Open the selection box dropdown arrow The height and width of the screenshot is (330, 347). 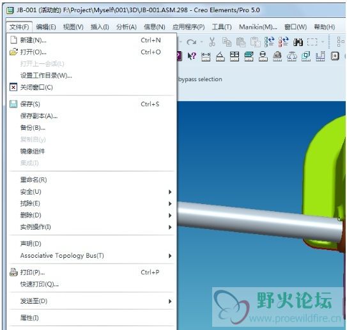(323, 42)
